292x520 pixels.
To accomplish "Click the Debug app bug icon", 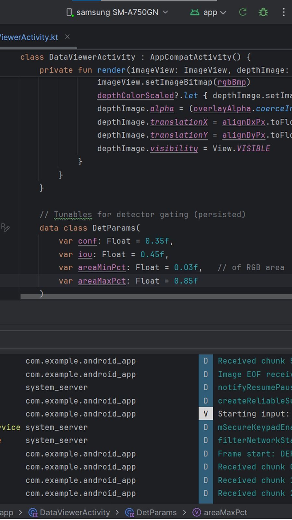I will (263, 12).
